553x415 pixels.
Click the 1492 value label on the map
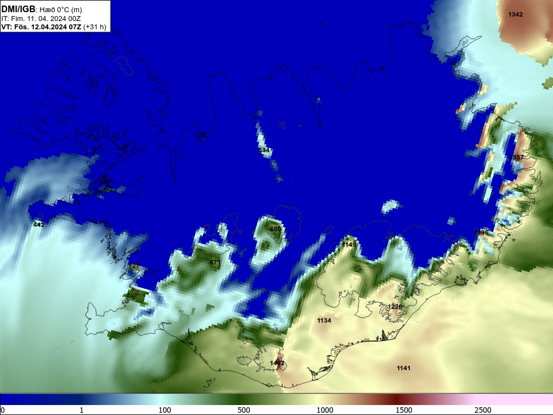point(277,363)
